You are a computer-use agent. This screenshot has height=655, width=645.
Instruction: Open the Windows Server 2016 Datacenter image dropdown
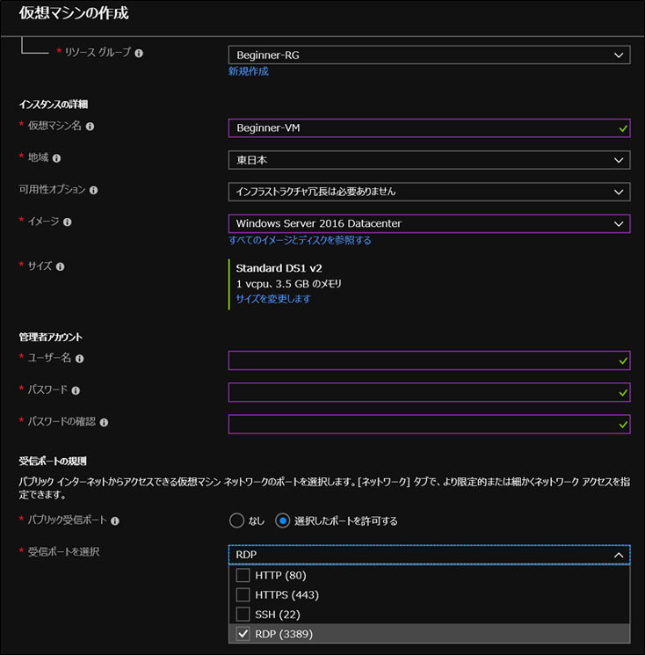pyautogui.click(x=429, y=223)
